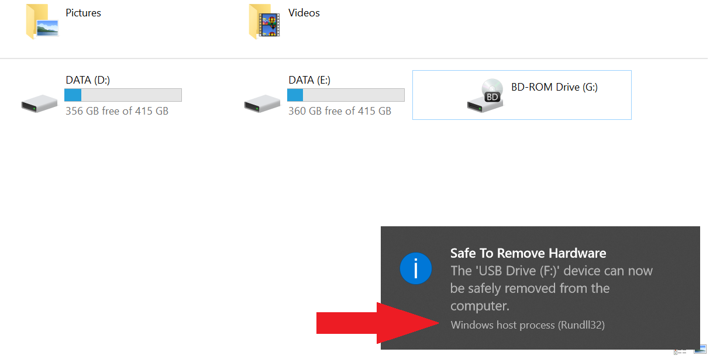The image size is (713, 359).
Task: Switch to details list view
Action: click(680, 351)
